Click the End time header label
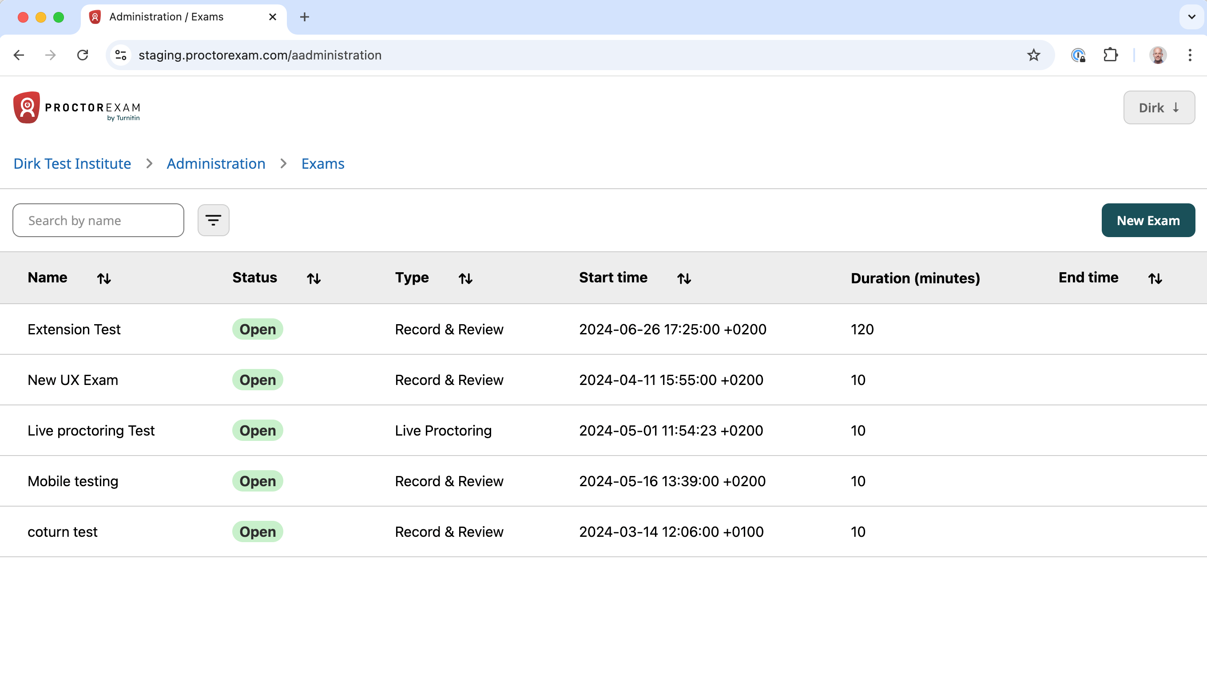The width and height of the screenshot is (1207, 674). pyautogui.click(x=1088, y=278)
